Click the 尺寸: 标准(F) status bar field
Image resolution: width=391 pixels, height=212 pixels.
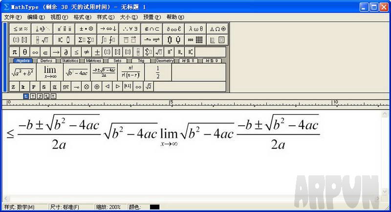point(71,207)
